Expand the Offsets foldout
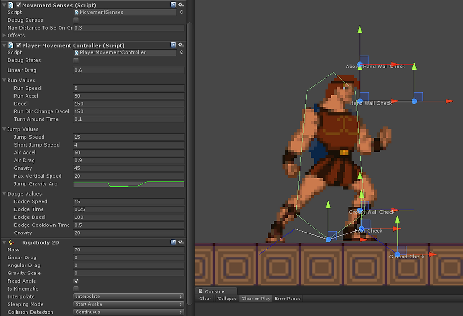This screenshot has width=463, height=316. (4, 35)
